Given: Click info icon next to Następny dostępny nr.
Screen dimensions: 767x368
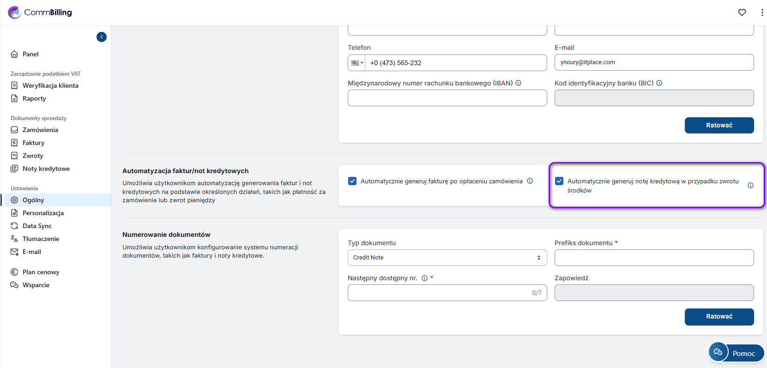Looking at the screenshot, I should (424, 278).
